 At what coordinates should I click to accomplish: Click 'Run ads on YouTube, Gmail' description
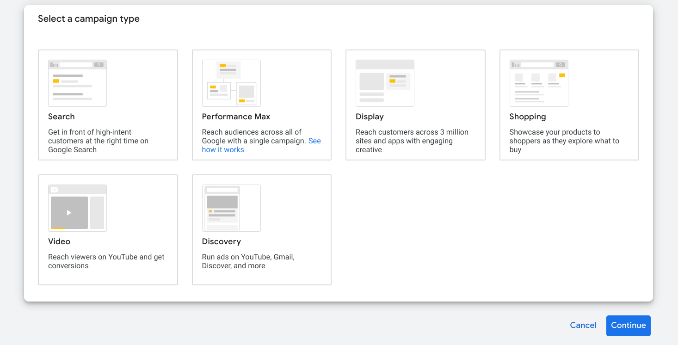[x=248, y=261]
